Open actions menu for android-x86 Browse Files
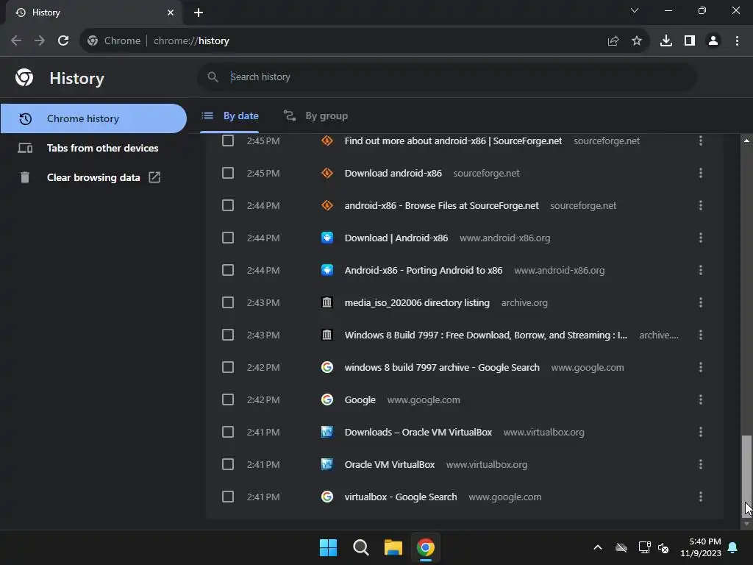Screen dimensions: 753x565 701,206
